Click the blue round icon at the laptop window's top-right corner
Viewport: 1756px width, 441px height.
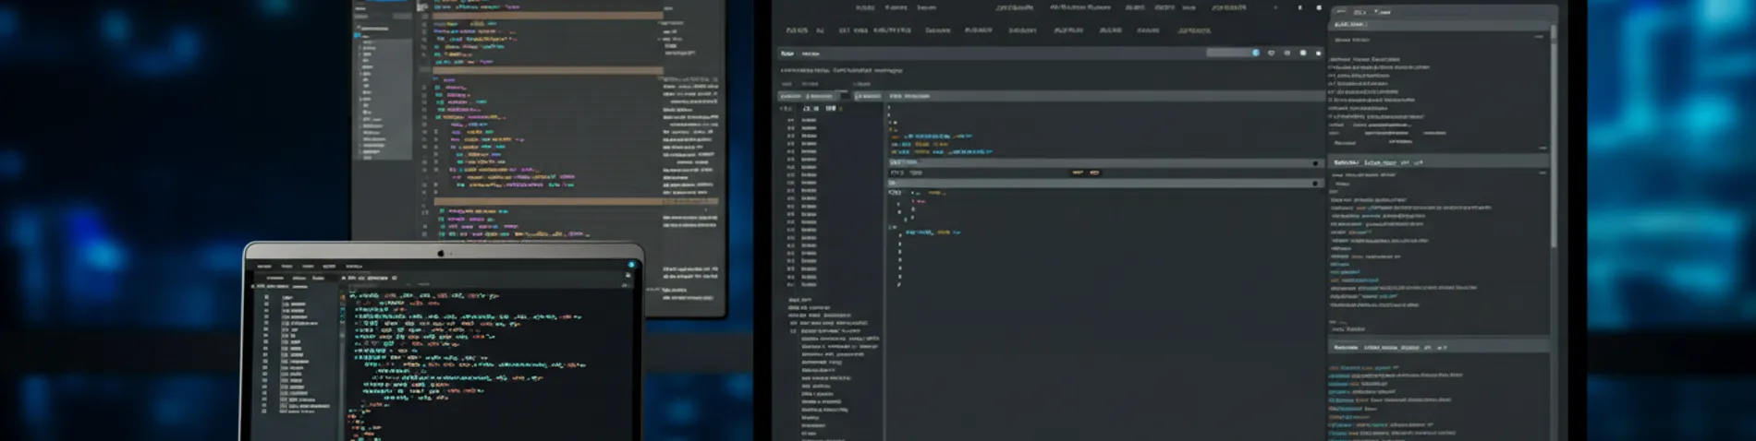tap(632, 265)
